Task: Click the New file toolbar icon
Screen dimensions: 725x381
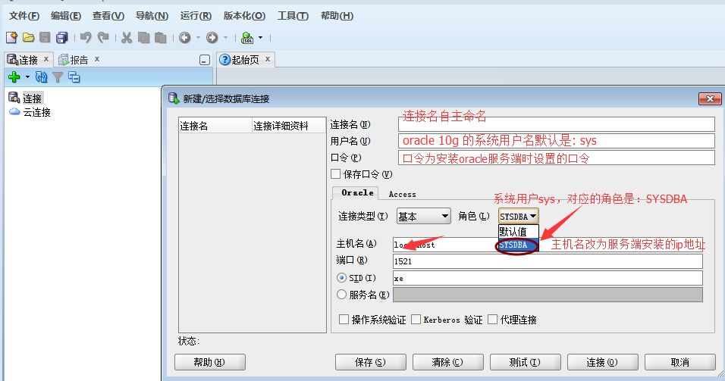Action: coord(11,37)
